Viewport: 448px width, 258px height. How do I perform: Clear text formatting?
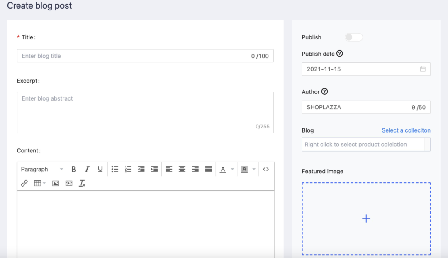click(x=82, y=183)
